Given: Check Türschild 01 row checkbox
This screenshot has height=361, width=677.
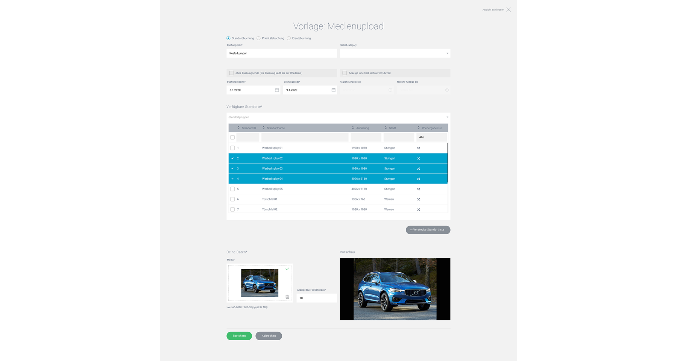Looking at the screenshot, I should [x=232, y=199].
